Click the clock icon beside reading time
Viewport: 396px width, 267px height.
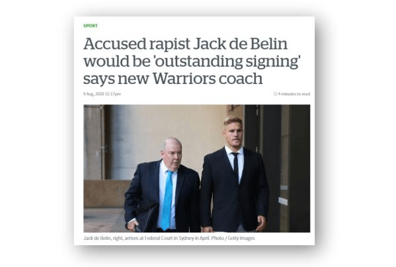(x=275, y=94)
